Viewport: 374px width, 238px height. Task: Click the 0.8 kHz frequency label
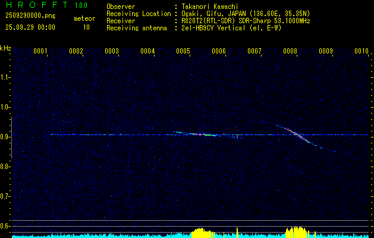point(5,167)
